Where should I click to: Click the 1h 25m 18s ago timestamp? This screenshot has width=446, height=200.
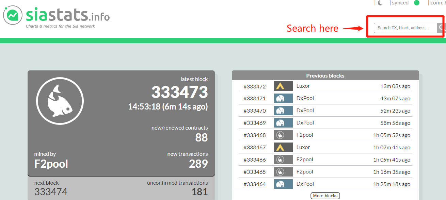(392, 184)
